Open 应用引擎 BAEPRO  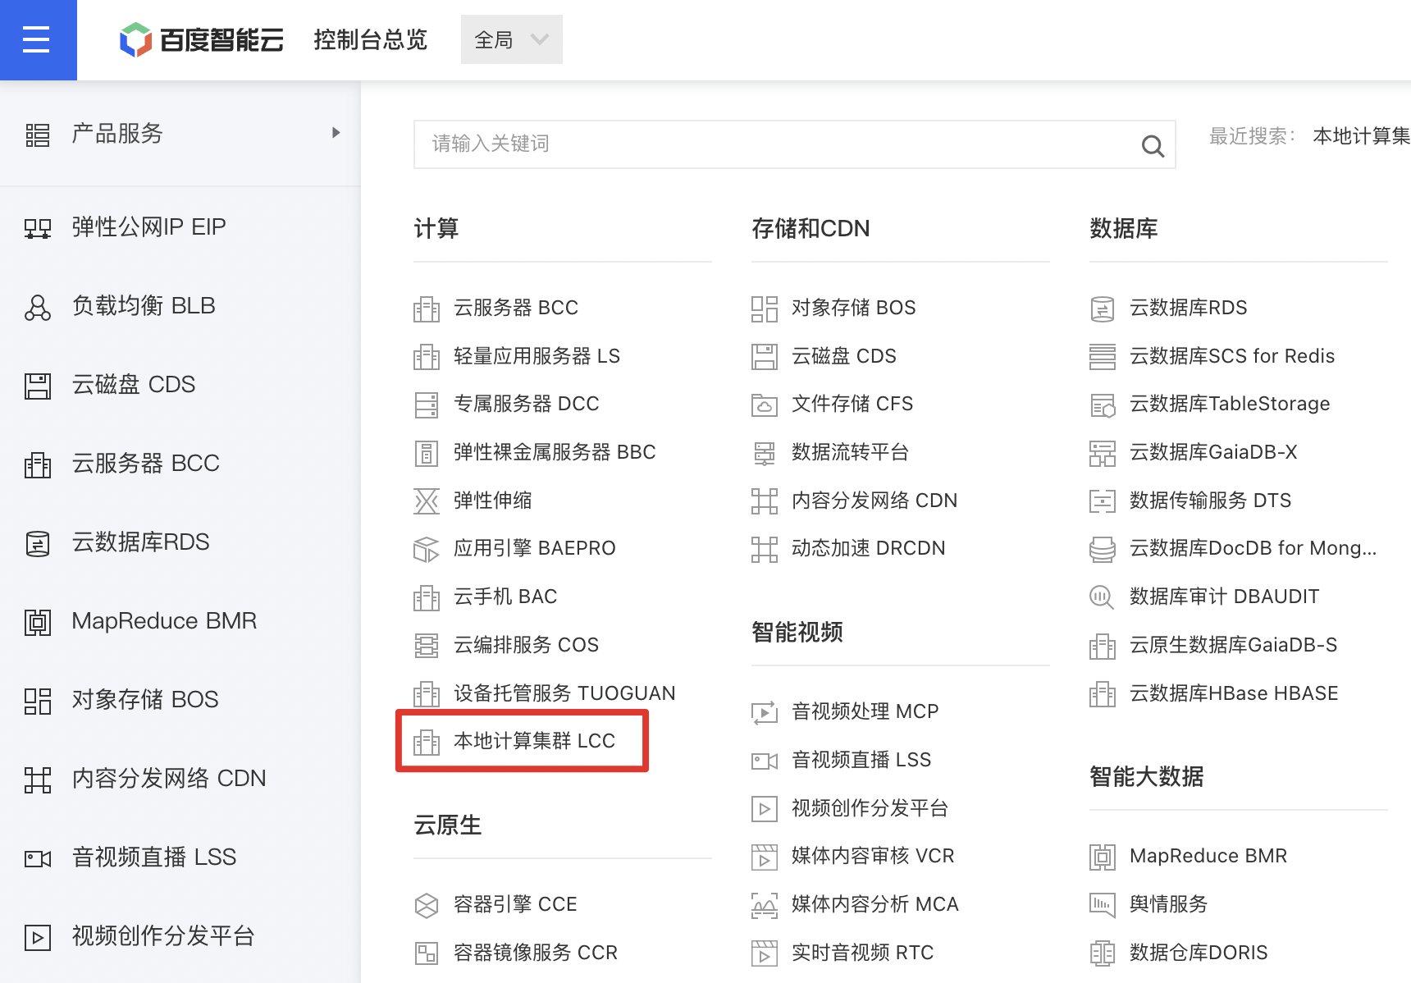click(534, 548)
